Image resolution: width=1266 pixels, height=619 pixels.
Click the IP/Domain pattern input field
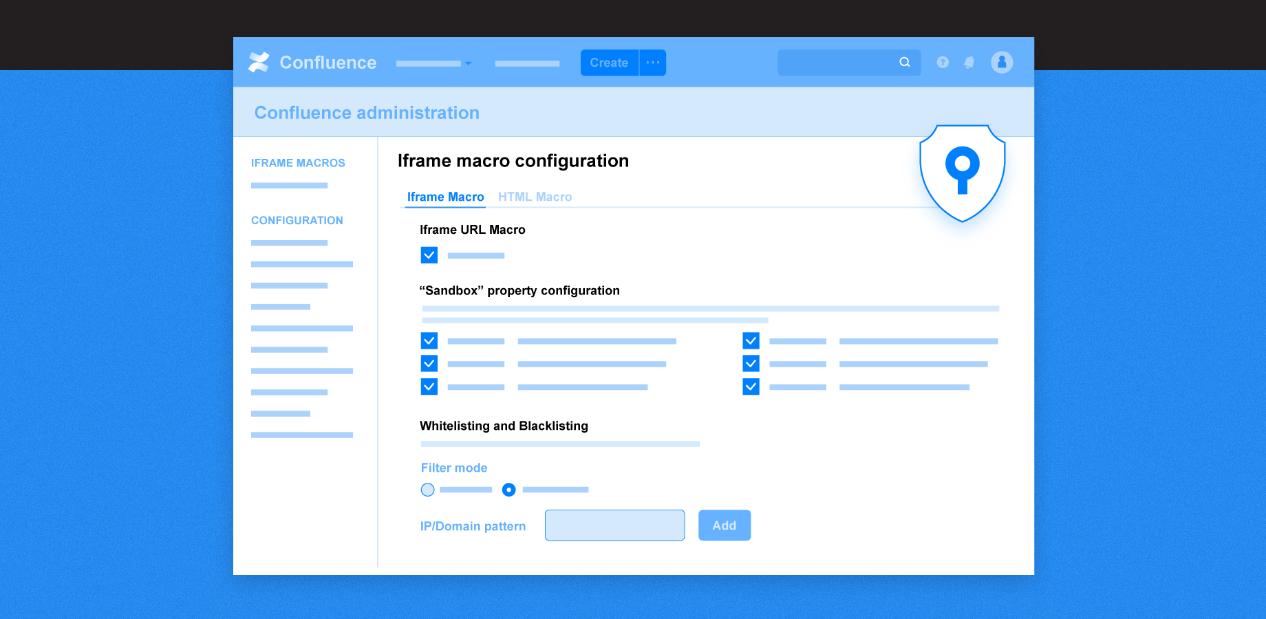click(614, 525)
